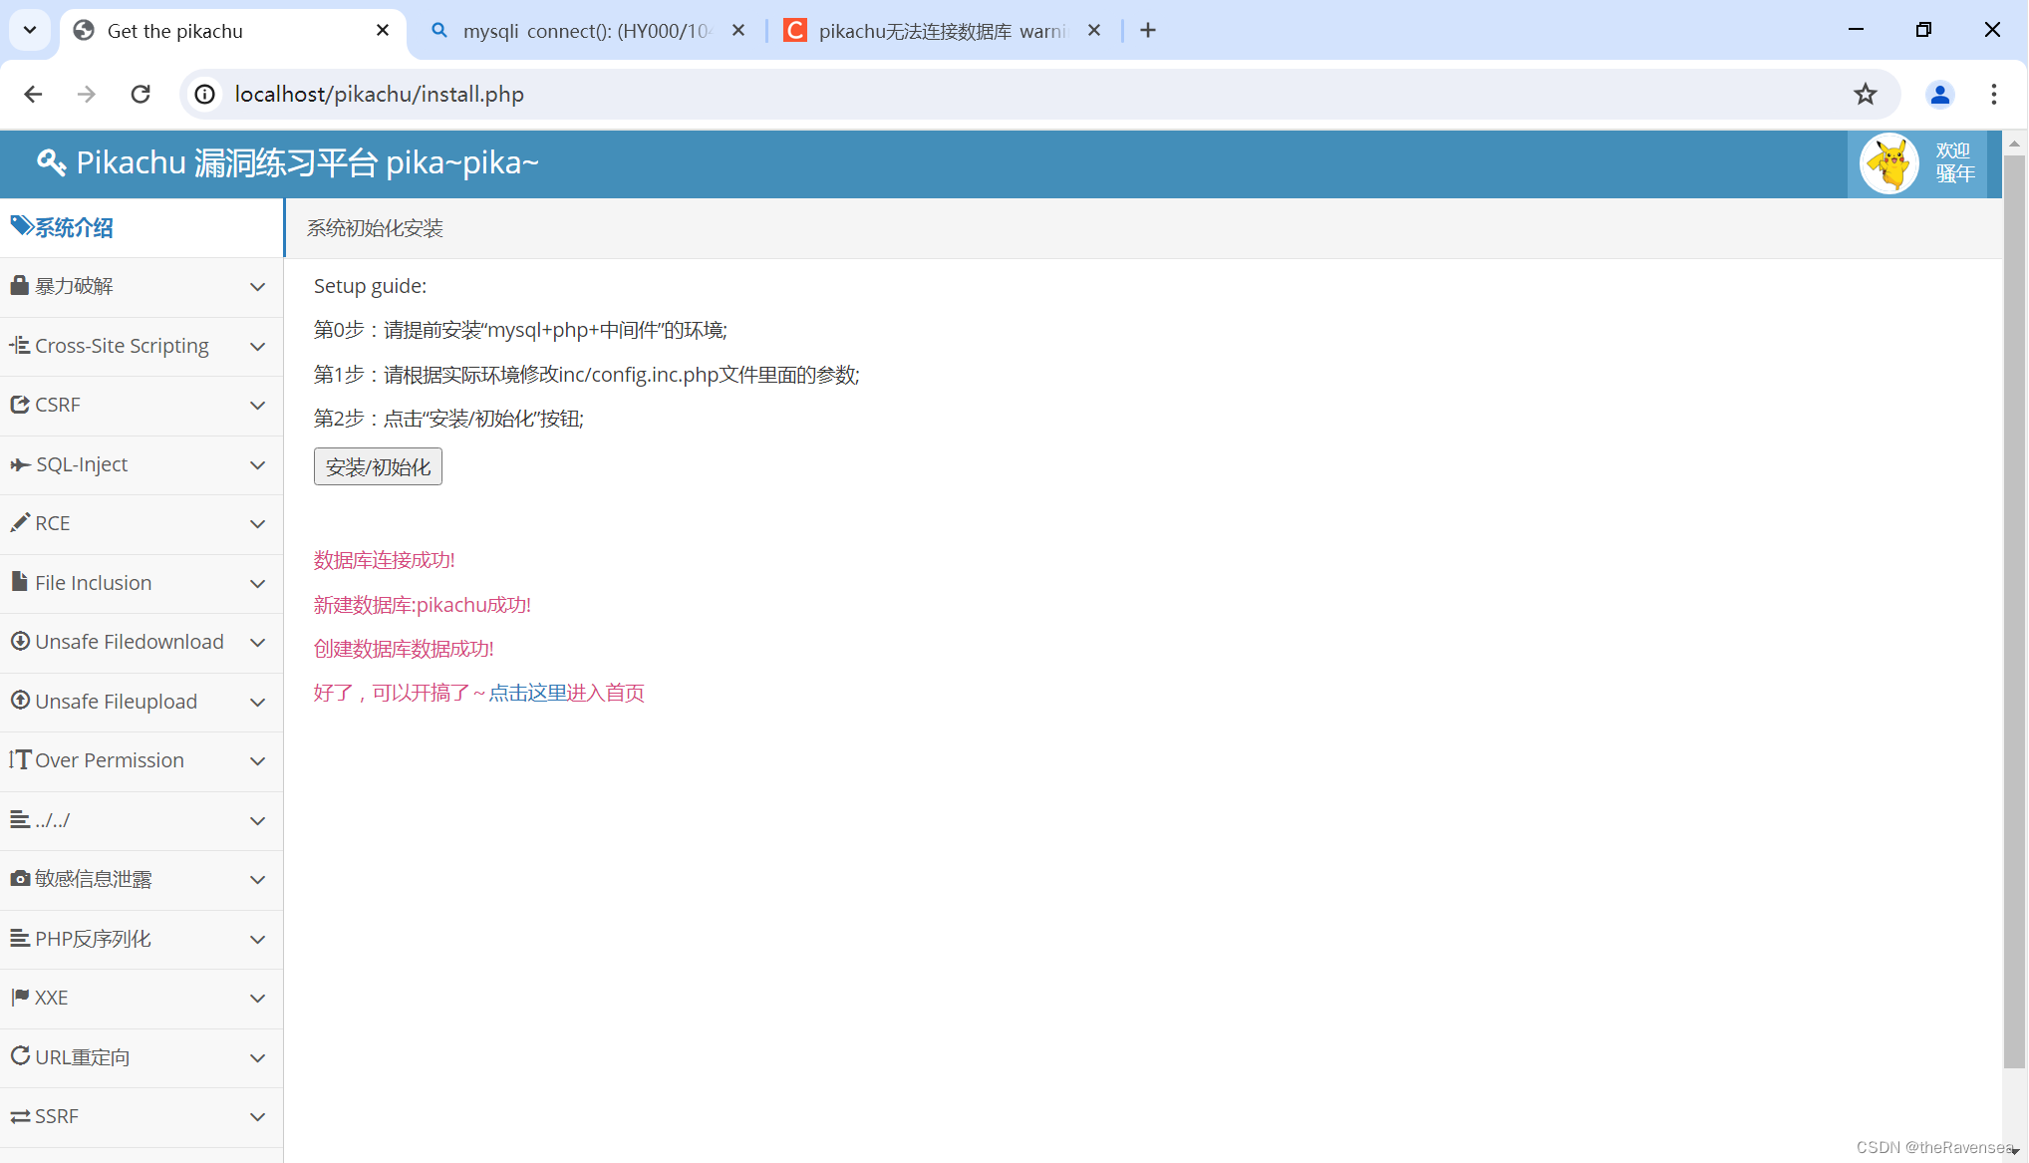Expand the Over Permission chevron
This screenshot has width=2029, height=1163.
(257, 761)
